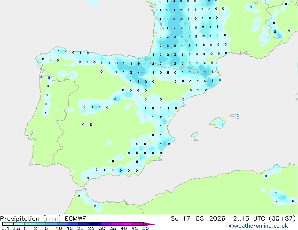The width and height of the screenshot is (298, 230).
Task: Click the over-50 arrow tip of legend
Action: pos(149,224)
